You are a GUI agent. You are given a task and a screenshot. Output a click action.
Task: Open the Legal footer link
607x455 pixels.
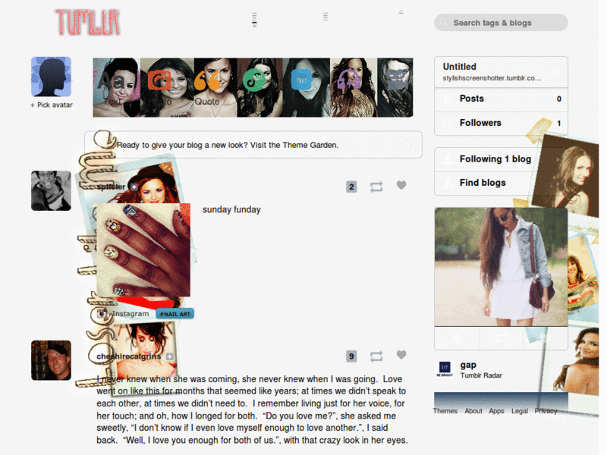(x=520, y=411)
